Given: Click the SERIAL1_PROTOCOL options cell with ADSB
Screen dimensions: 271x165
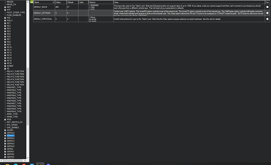Looking at the screenshot, I should click(101, 19).
